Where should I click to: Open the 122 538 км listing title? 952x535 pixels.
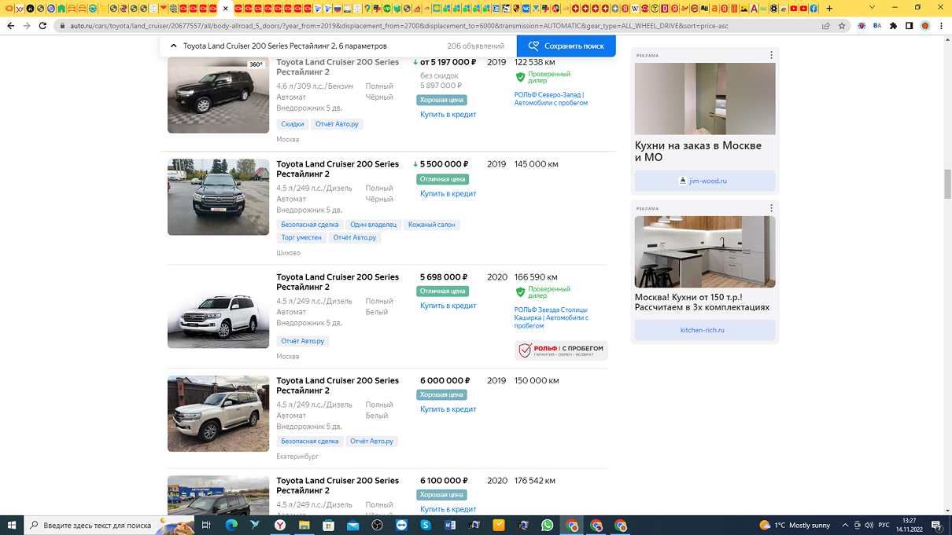tap(338, 67)
